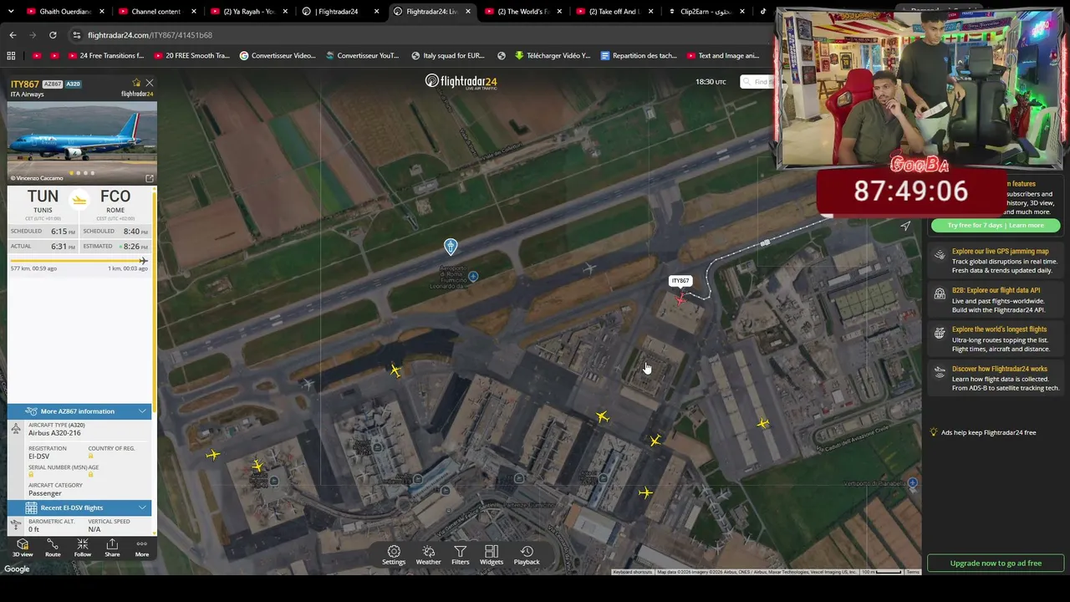Select the ITY867 aircraft on the map

tap(681, 298)
